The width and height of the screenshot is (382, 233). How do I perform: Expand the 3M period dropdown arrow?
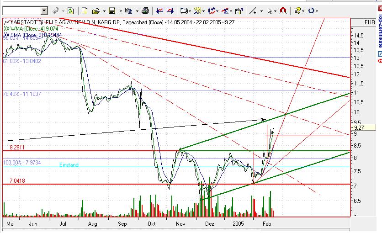(x=203, y=11)
